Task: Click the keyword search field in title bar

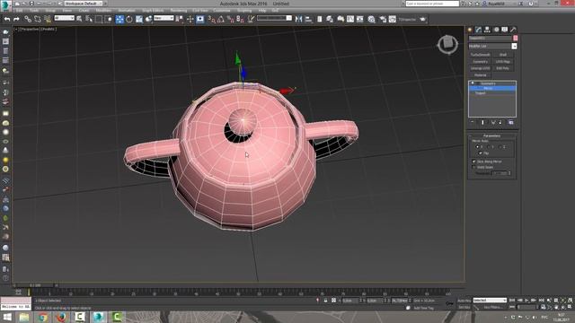Action: pos(432,4)
